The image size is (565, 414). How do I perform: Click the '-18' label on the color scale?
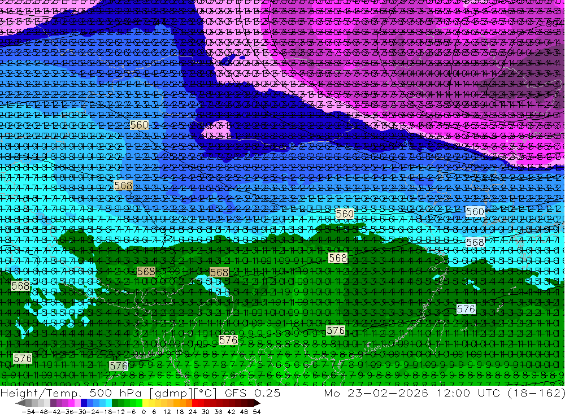pos(107,412)
